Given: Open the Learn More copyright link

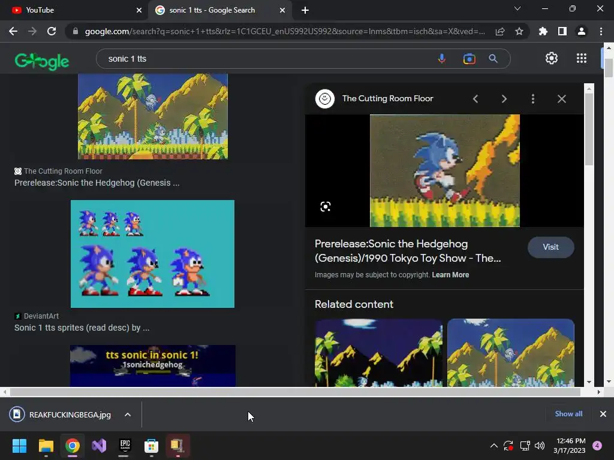Looking at the screenshot, I should point(450,274).
